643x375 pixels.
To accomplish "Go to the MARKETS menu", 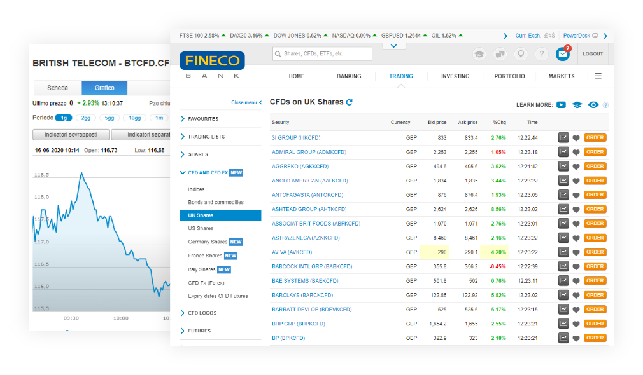I will tap(562, 76).
